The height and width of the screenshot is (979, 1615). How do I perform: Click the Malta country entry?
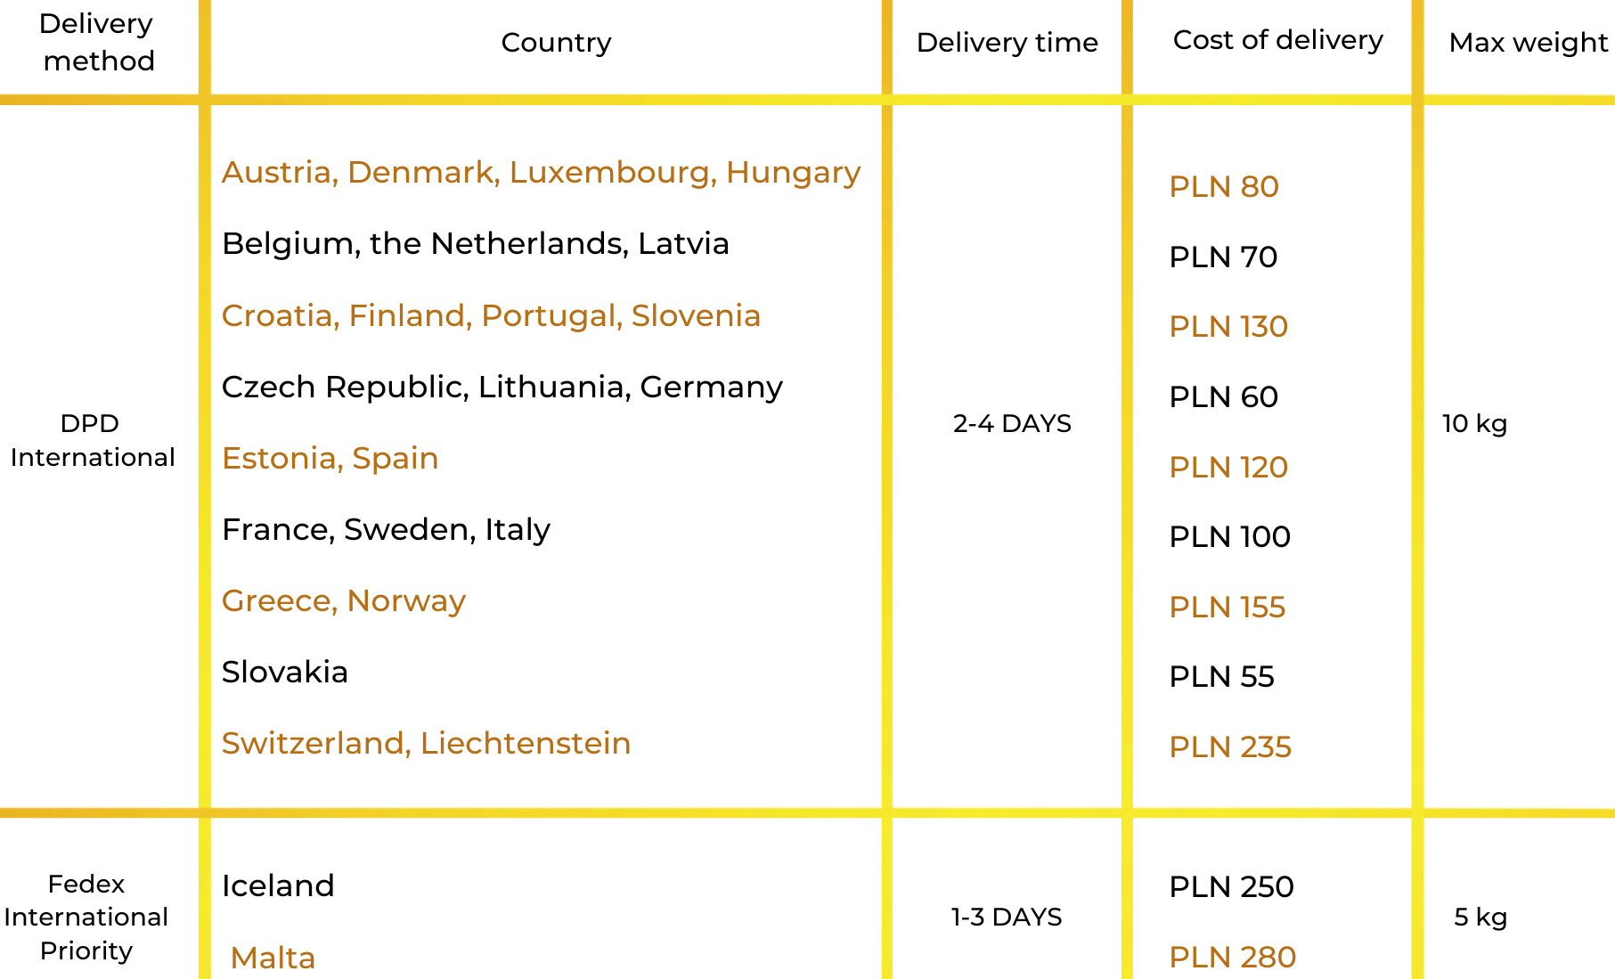coord(273,958)
